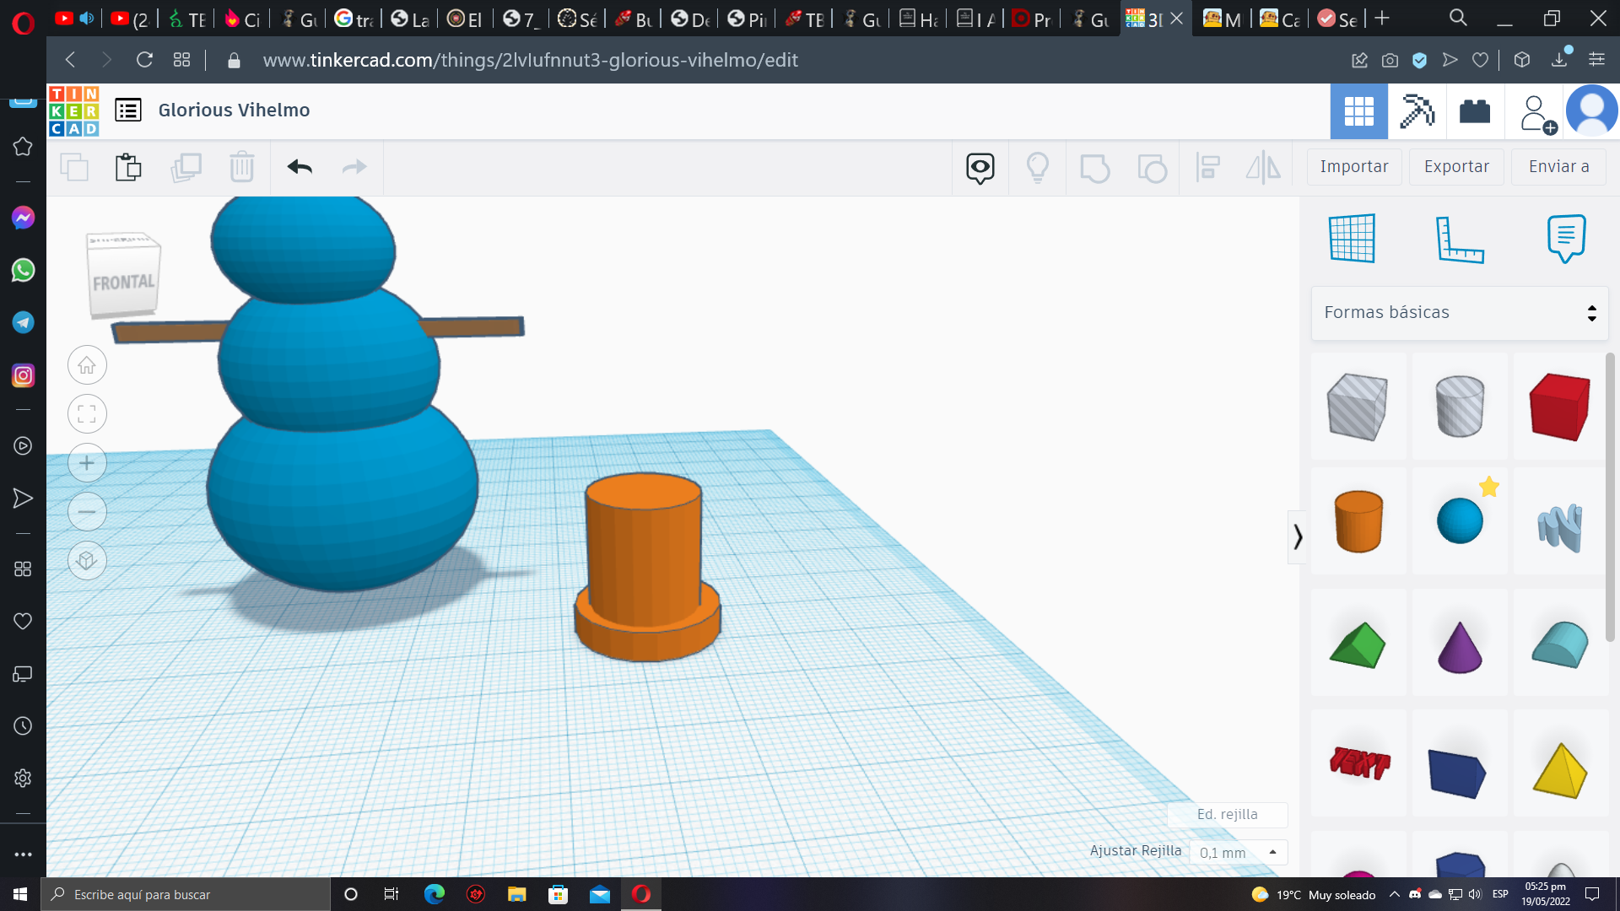The image size is (1620, 911).
Task: Click the Exportar button
Action: [x=1456, y=167]
